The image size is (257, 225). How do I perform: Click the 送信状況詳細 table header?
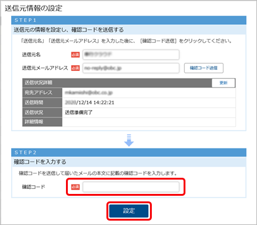117,83
